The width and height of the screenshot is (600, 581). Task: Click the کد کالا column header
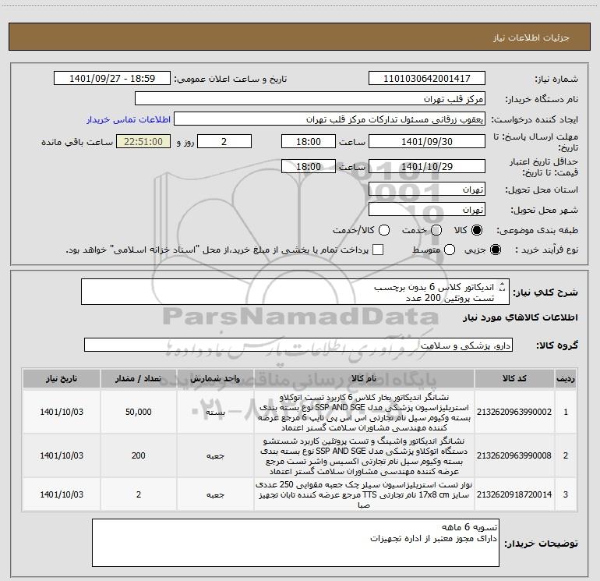click(x=514, y=378)
